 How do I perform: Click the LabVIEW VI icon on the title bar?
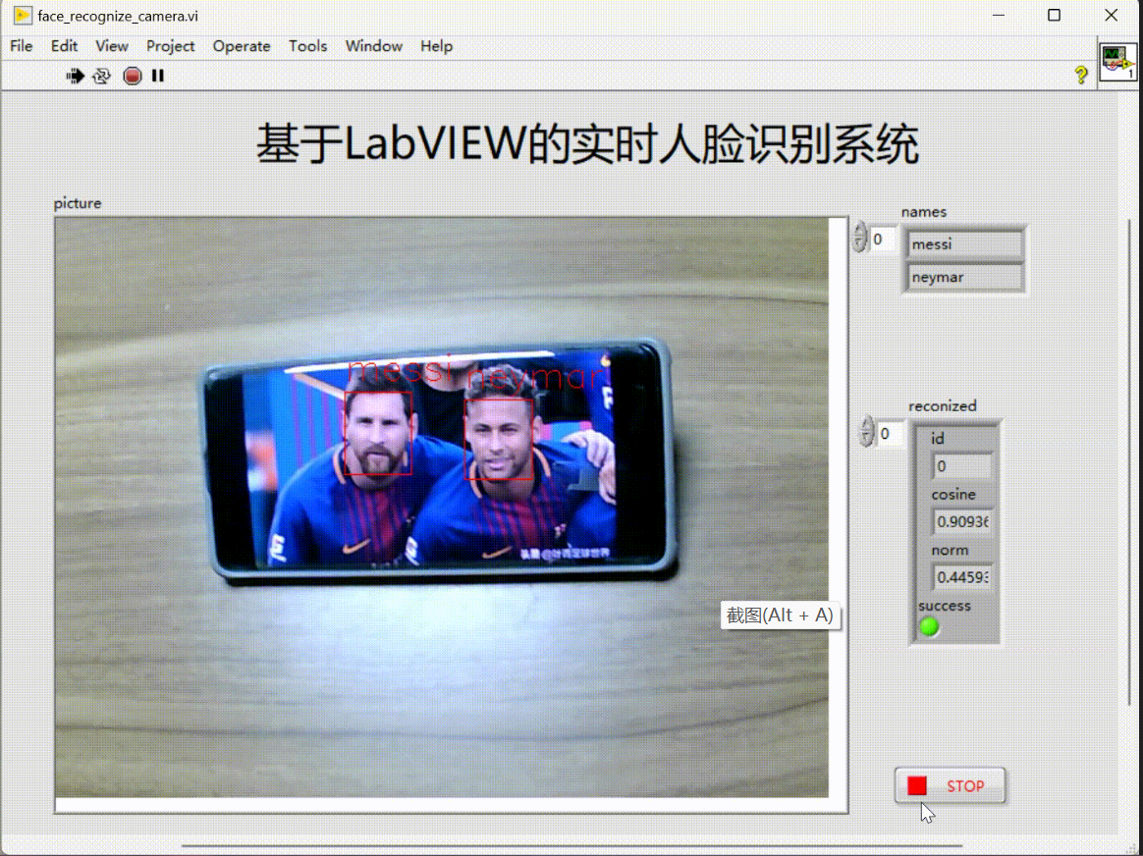21,15
